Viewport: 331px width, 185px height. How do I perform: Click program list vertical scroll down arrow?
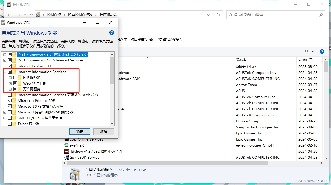click(x=326, y=158)
